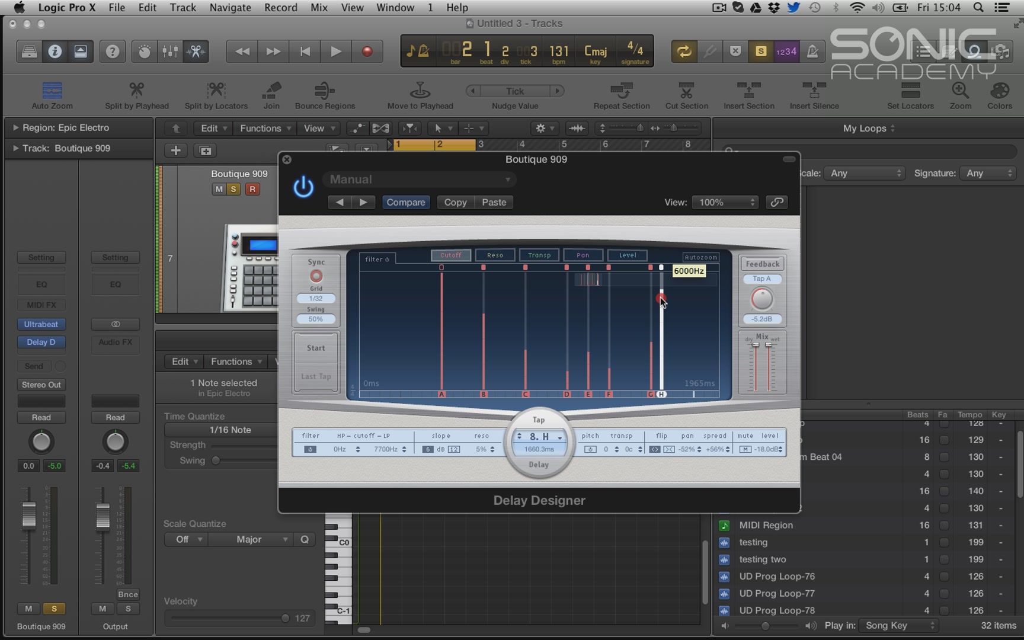Click the Fast Forward transport button

(273, 52)
